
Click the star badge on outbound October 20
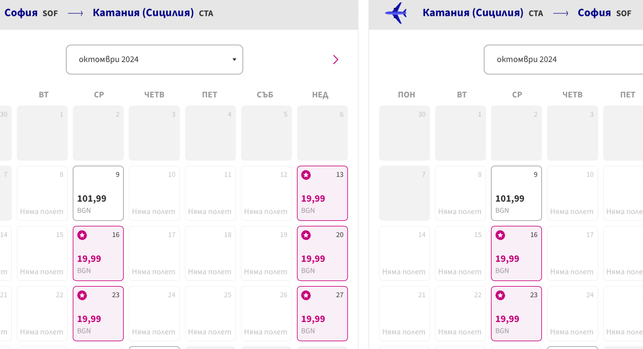[x=306, y=235]
